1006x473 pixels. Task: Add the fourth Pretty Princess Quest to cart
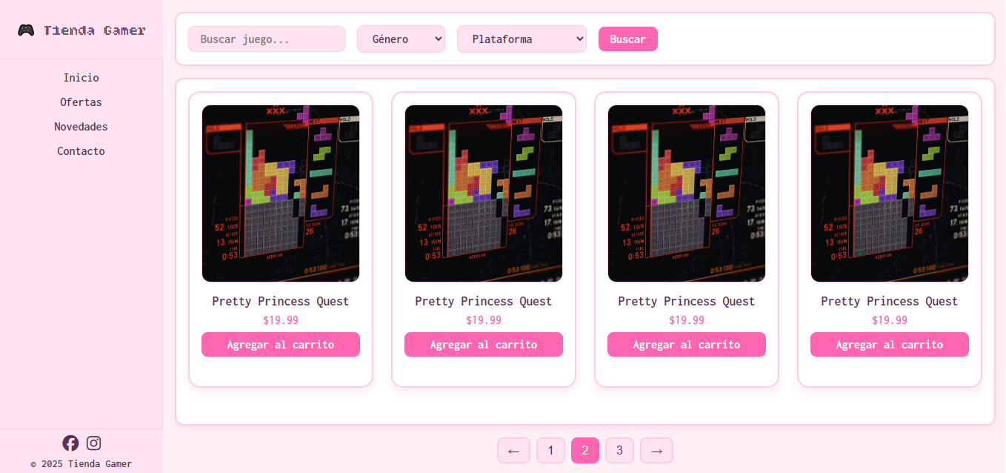click(890, 345)
